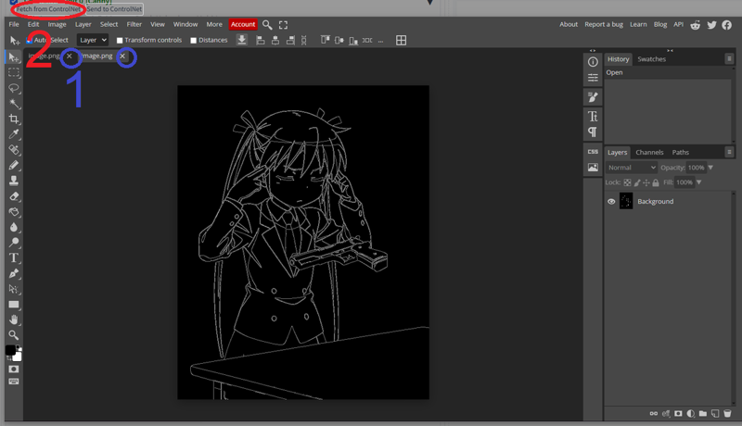Expand the Fill slider arrow
The image size is (742, 426).
tap(699, 182)
